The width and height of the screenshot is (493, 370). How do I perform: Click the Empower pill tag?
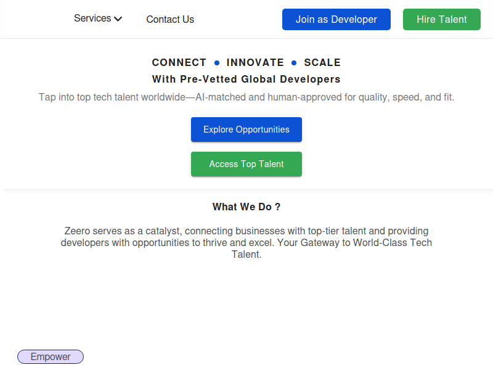point(51,357)
